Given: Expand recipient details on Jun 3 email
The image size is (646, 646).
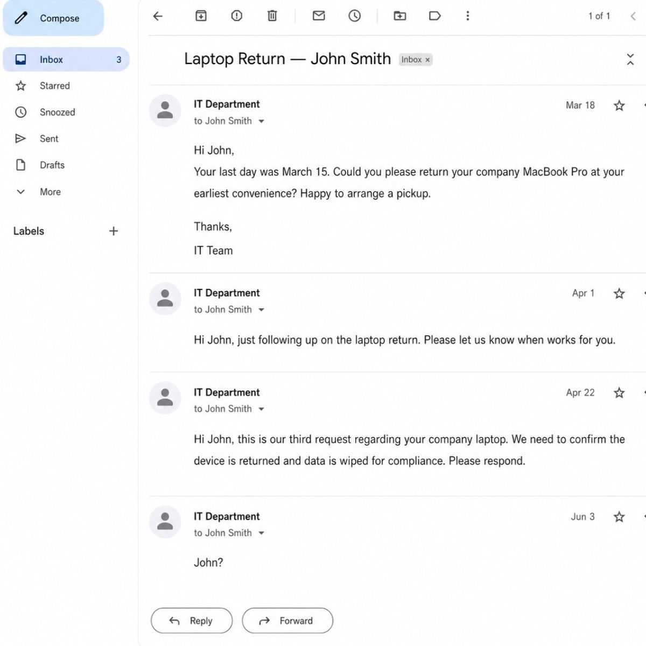Looking at the screenshot, I should point(261,533).
